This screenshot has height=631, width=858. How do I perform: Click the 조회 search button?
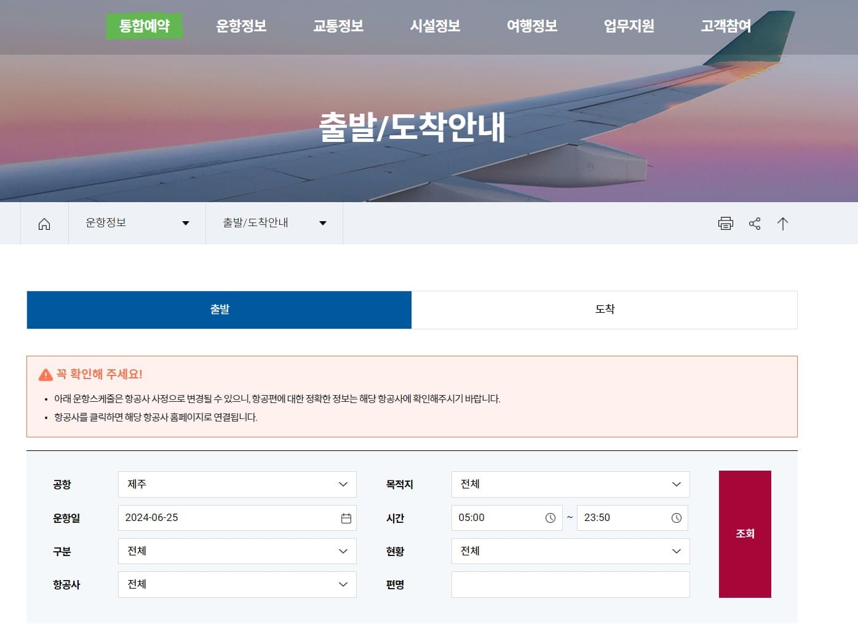745,534
